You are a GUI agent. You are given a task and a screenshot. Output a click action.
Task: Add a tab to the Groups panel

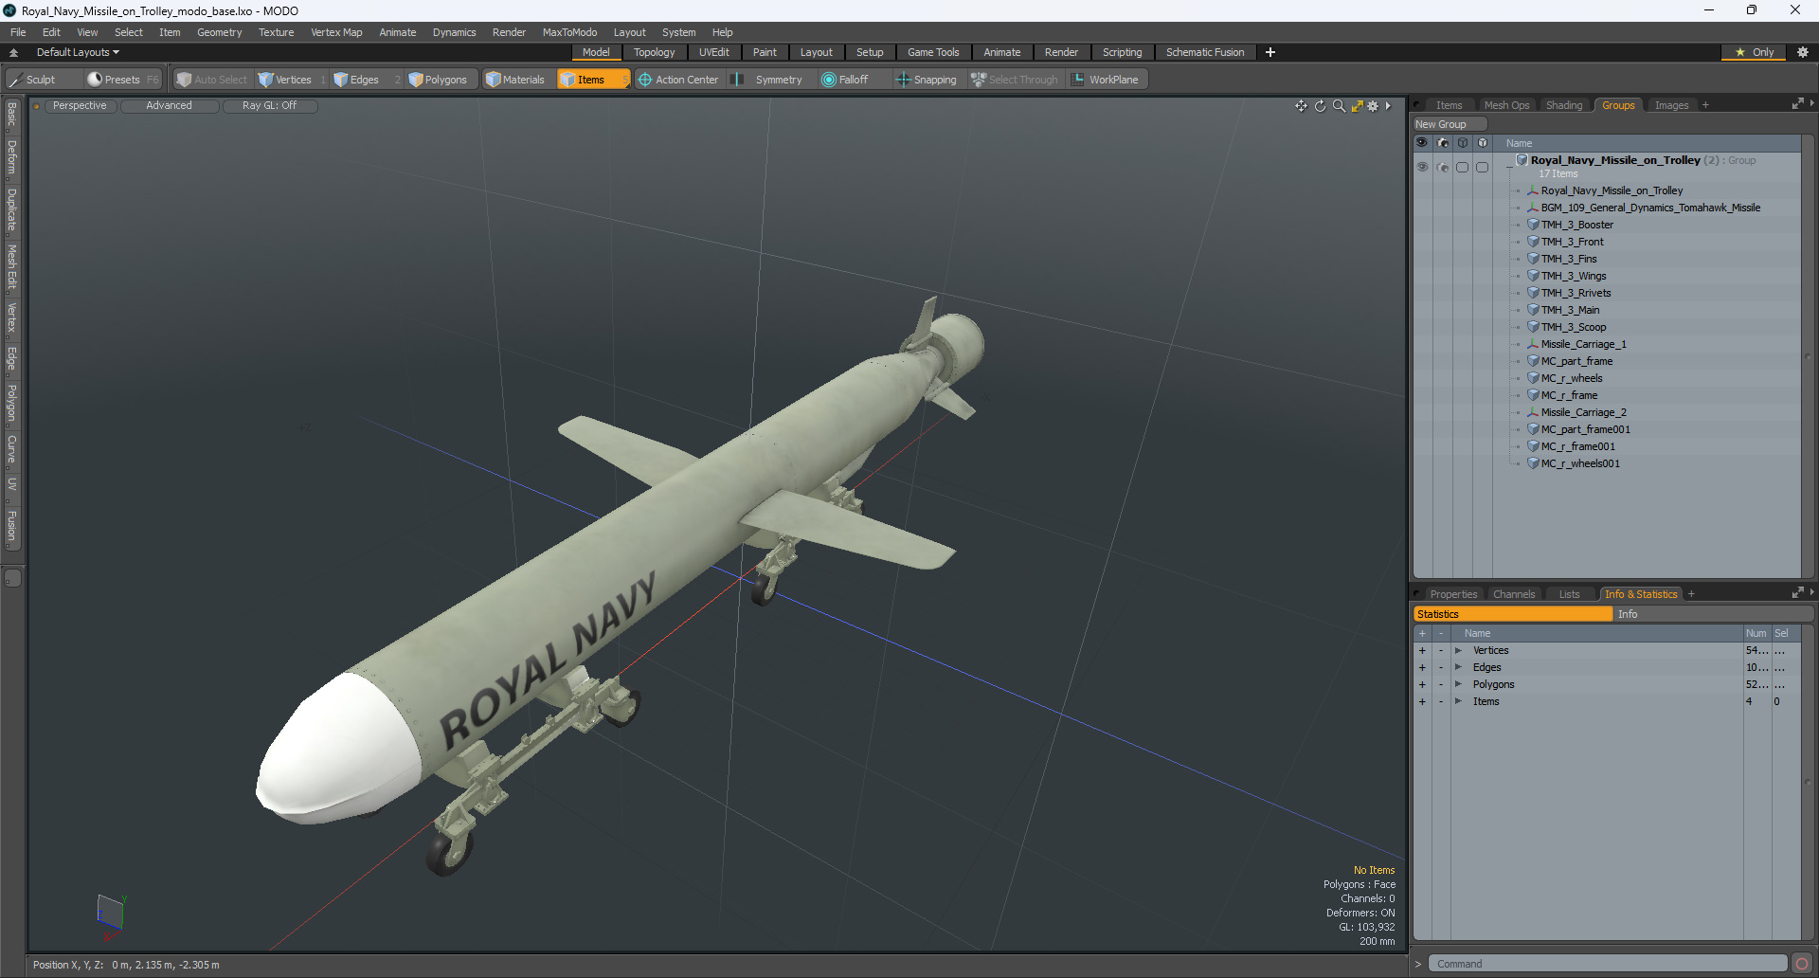(1705, 105)
